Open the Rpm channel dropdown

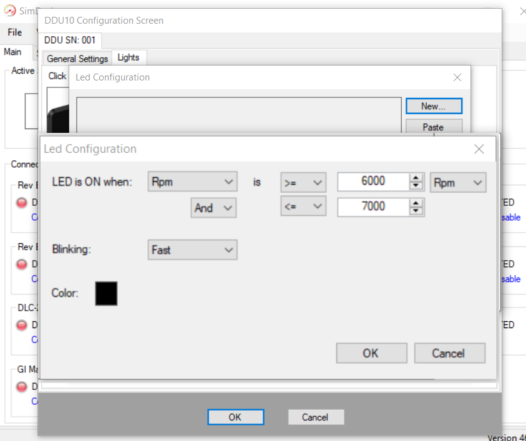pos(193,182)
